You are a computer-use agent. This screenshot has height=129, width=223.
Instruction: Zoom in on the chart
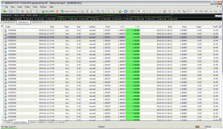[98, 11]
